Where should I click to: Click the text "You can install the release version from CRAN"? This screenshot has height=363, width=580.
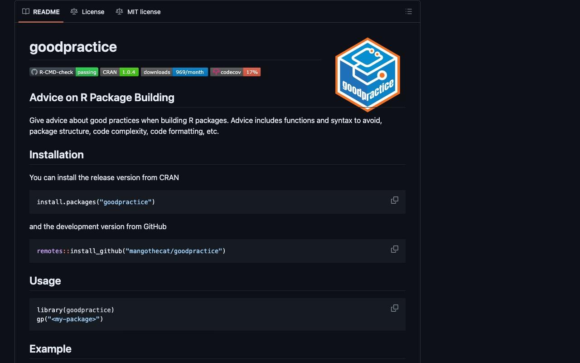[x=104, y=177]
